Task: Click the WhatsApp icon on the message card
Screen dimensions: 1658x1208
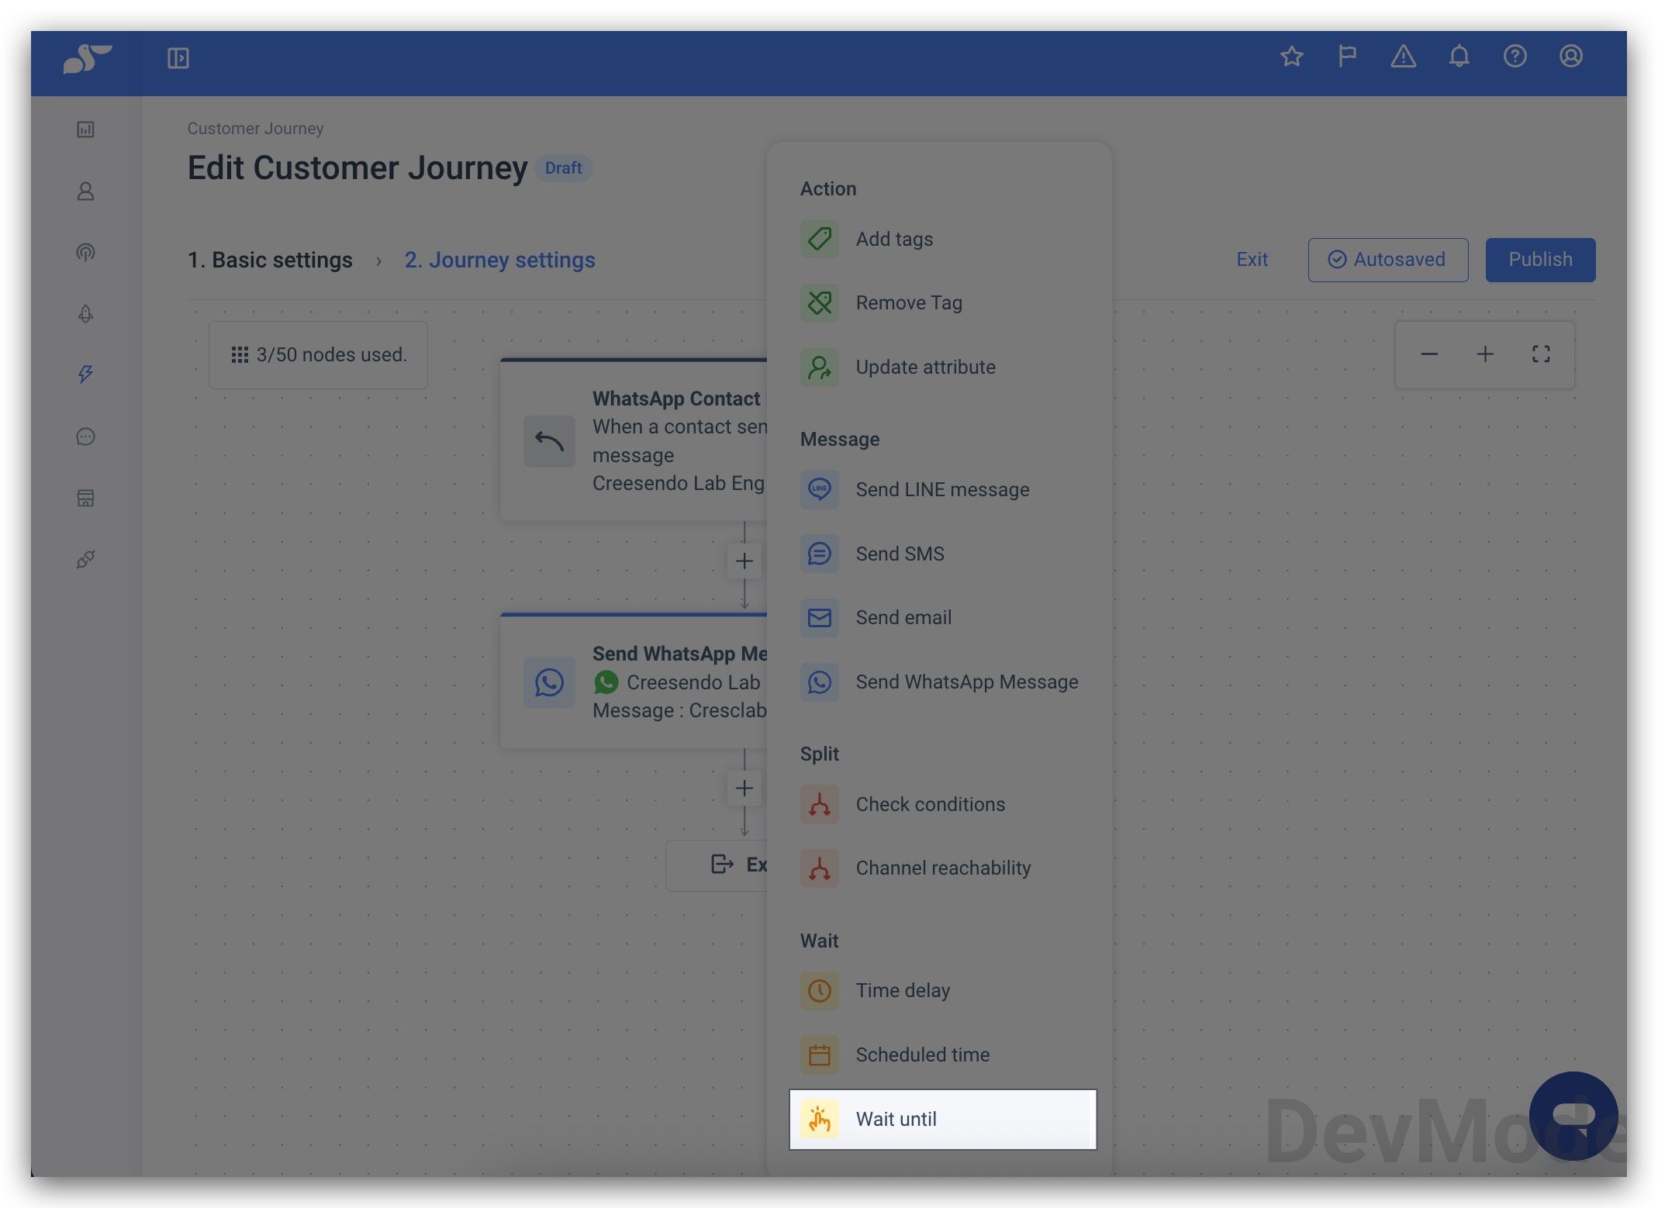Action: pyautogui.click(x=549, y=682)
